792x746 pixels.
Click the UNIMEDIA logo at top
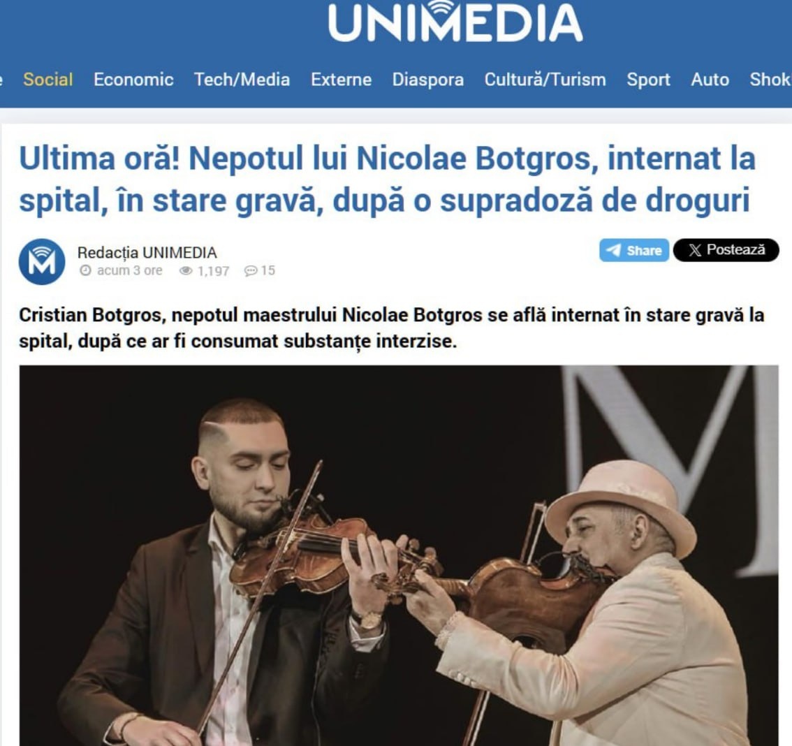tap(455, 21)
